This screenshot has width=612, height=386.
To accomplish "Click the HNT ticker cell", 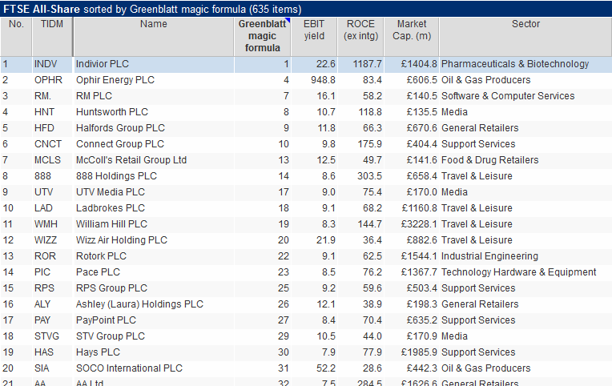I will pos(44,112).
